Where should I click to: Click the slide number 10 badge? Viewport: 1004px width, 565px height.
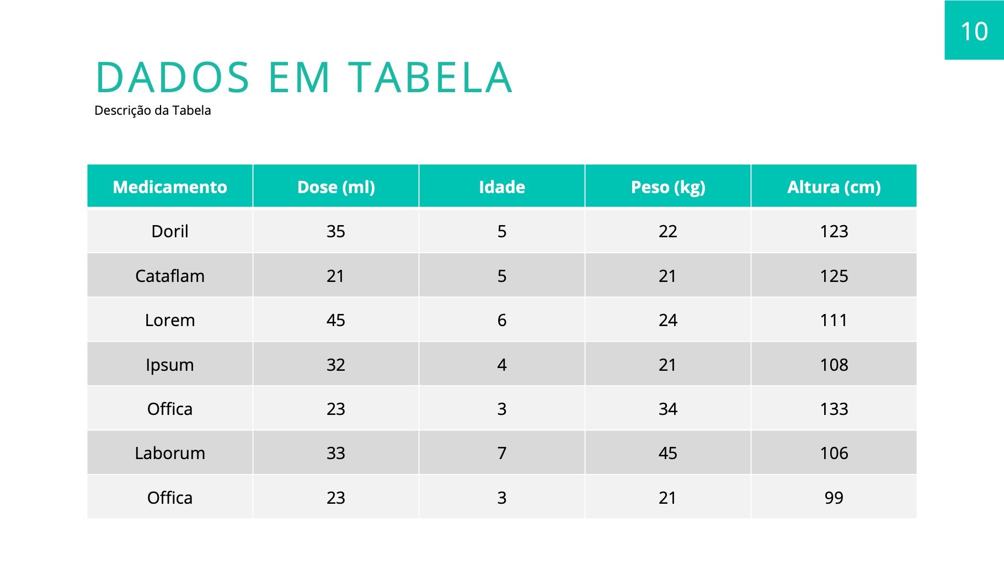pyautogui.click(x=974, y=31)
